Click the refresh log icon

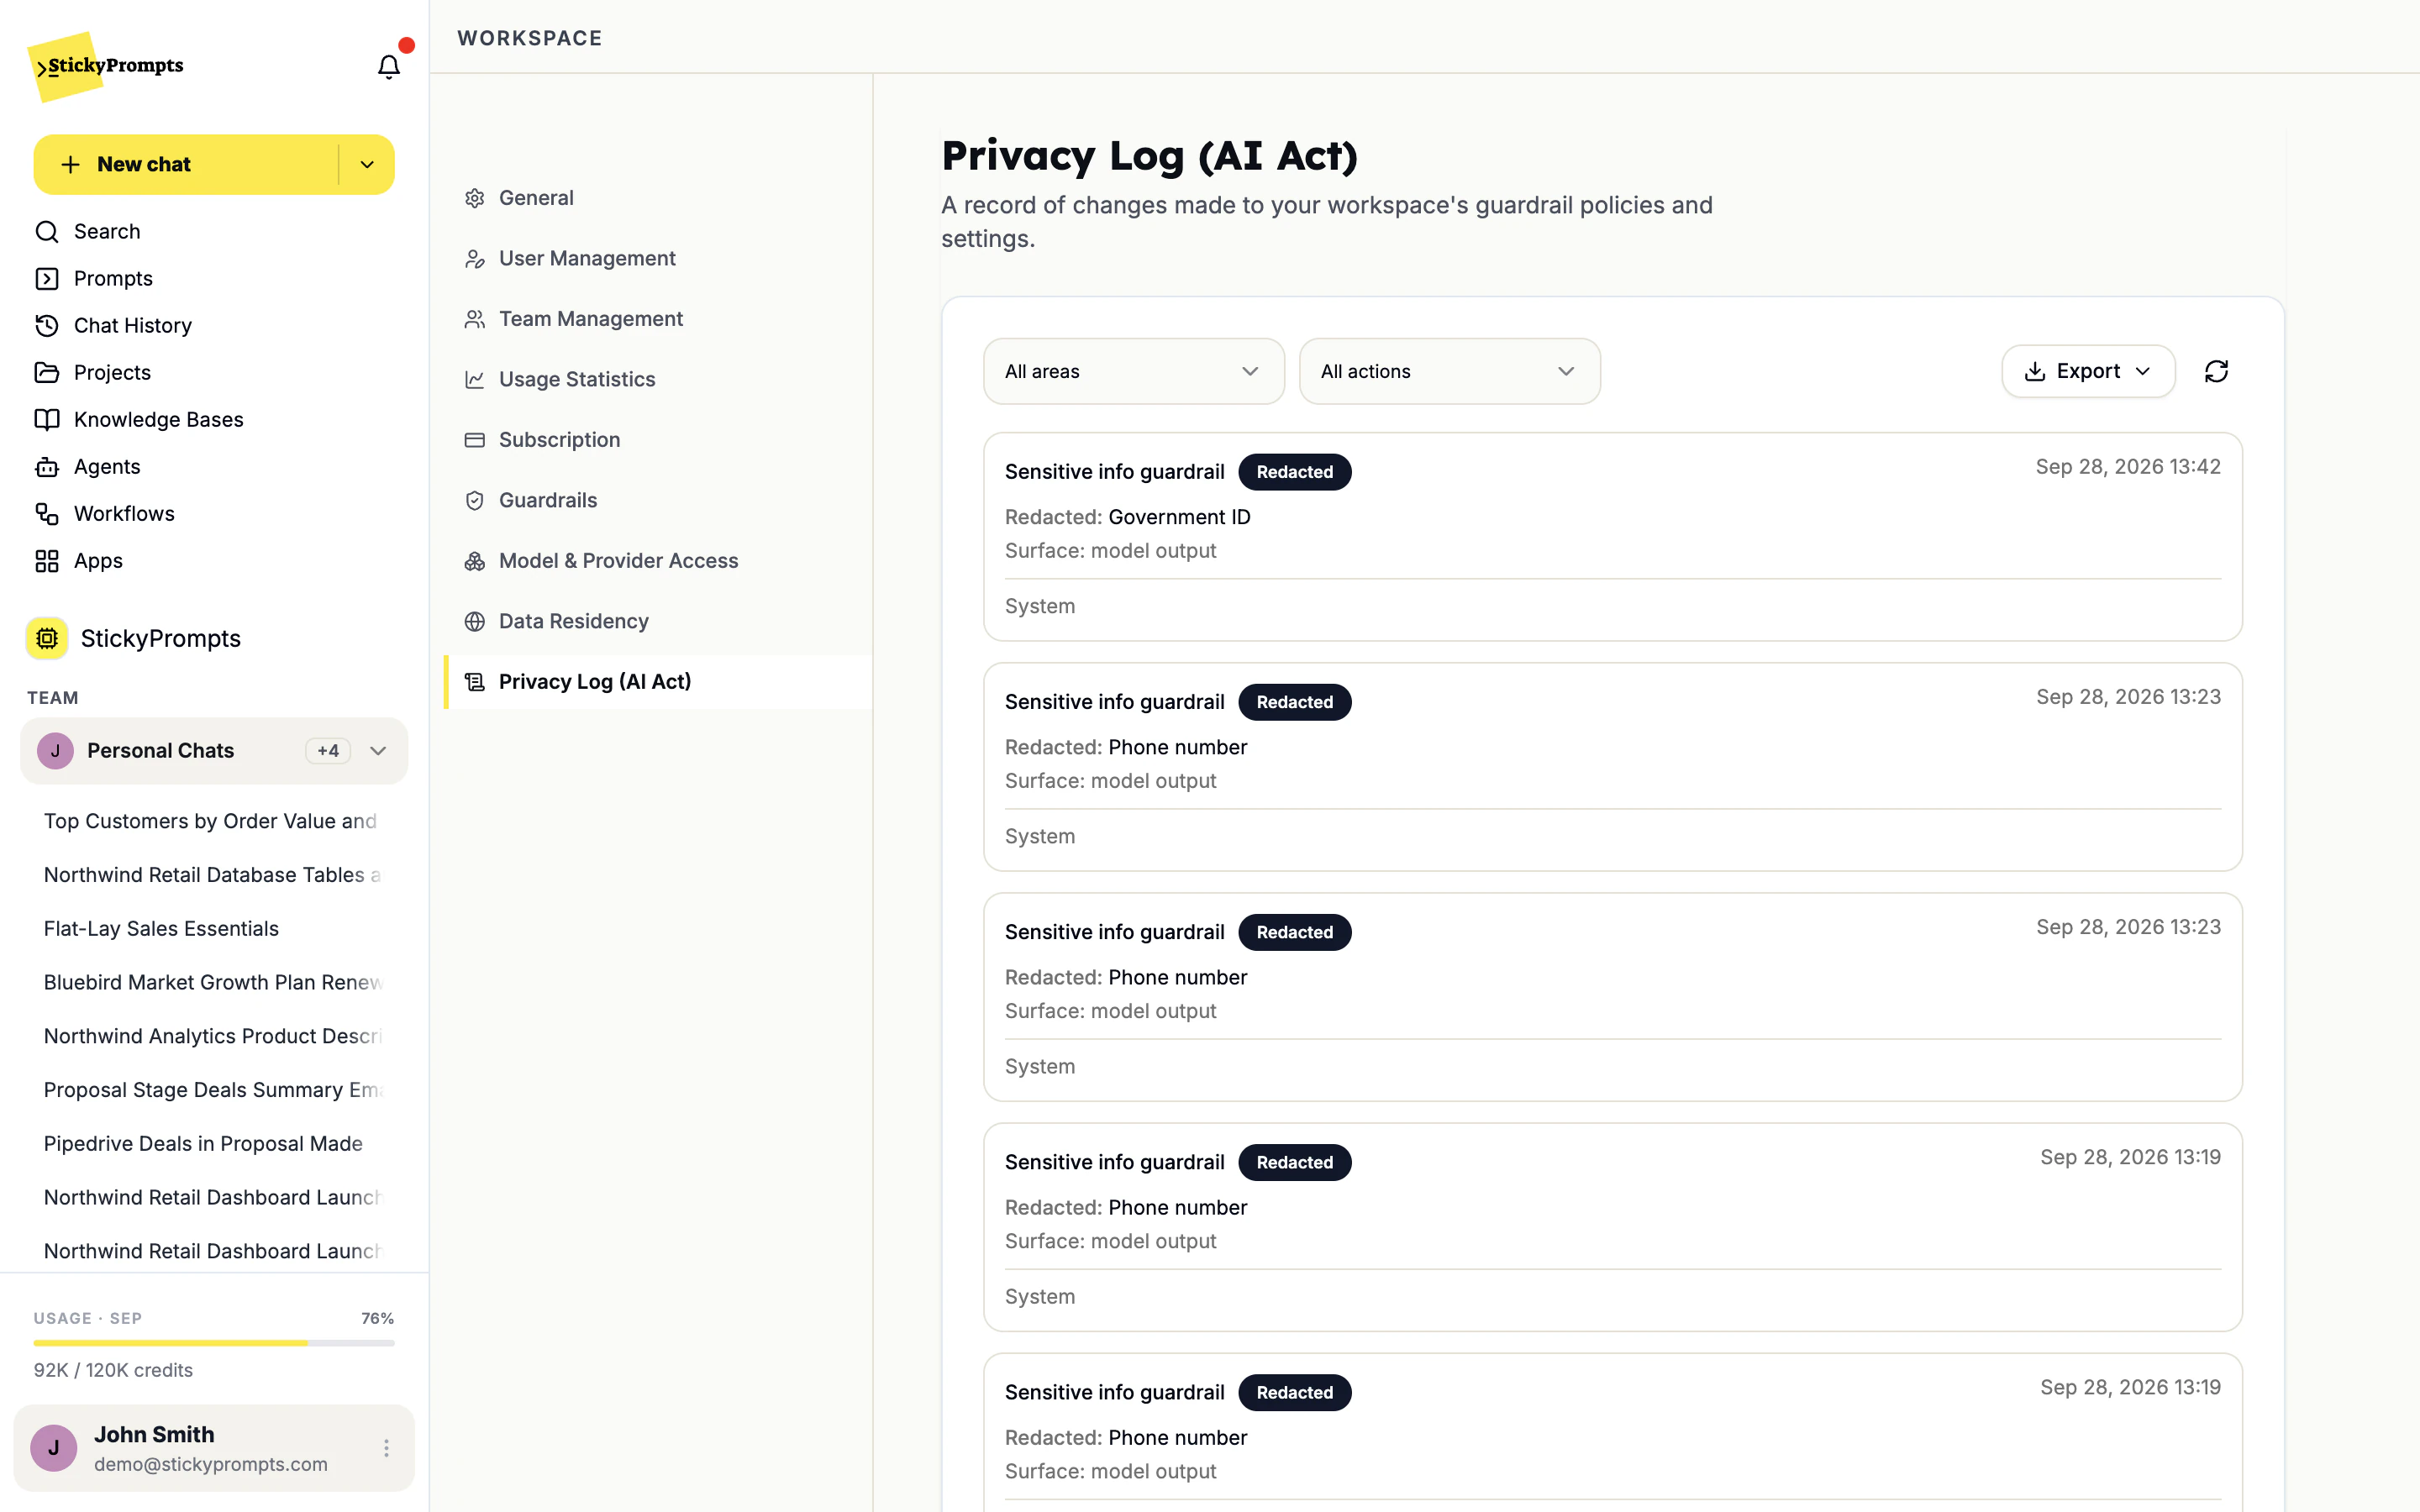tap(2216, 371)
